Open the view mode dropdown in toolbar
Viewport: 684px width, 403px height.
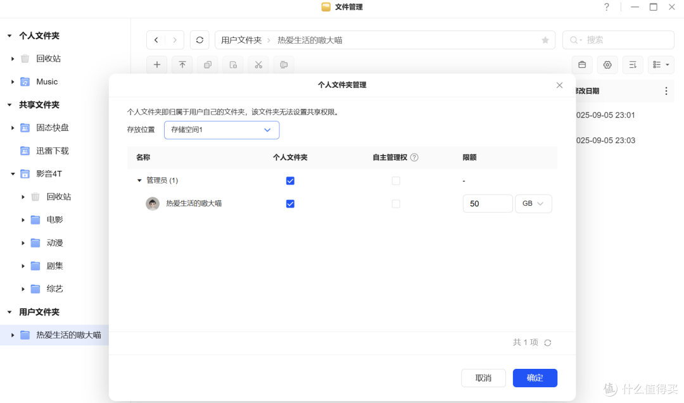(x=661, y=65)
